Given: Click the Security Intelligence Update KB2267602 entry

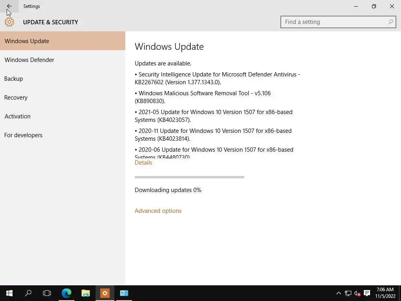Looking at the screenshot, I should [x=217, y=78].
